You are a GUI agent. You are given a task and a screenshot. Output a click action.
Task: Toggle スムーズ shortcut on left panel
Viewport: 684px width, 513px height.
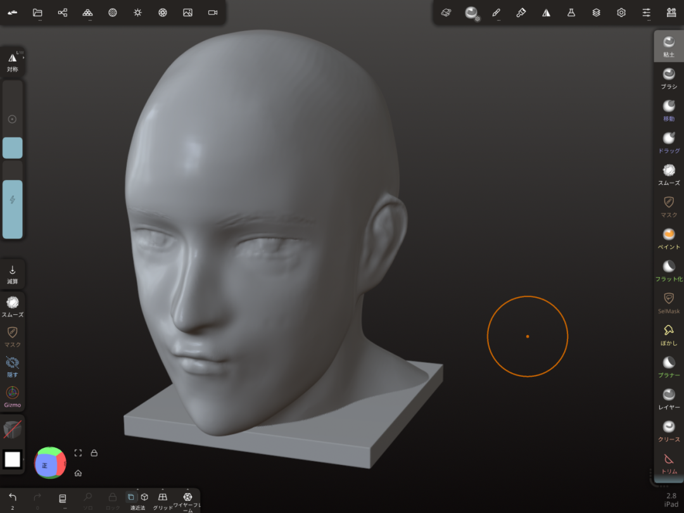tap(12, 307)
